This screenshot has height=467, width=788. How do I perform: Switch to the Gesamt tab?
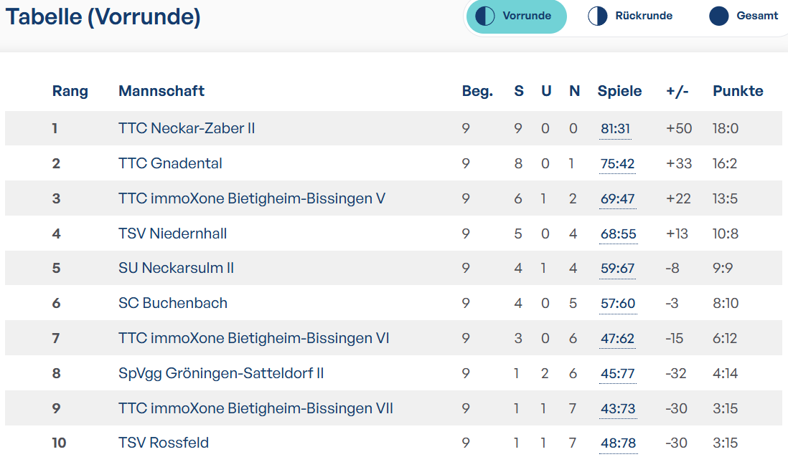744,16
